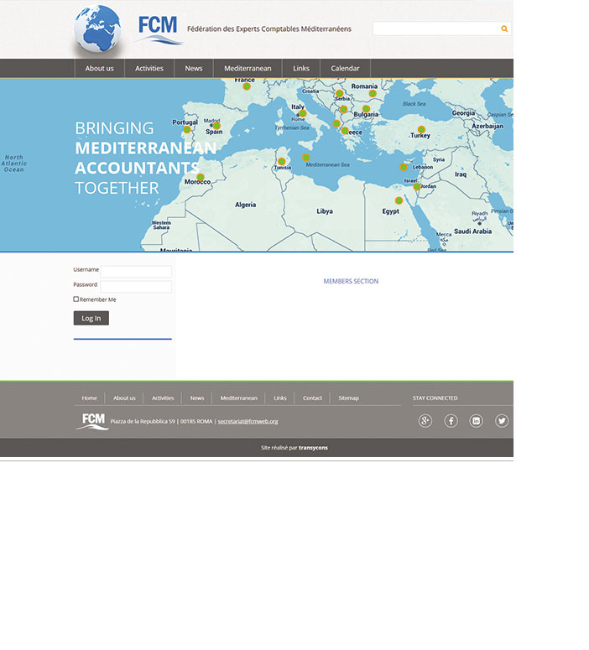Toggle the Remember Me checkbox
This screenshot has width=589, height=650.
(x=76, y=299)
